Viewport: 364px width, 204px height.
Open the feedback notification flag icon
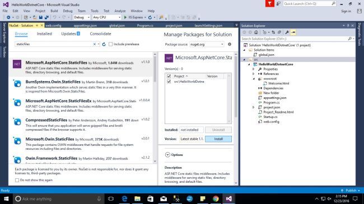(x=270, y=4)
